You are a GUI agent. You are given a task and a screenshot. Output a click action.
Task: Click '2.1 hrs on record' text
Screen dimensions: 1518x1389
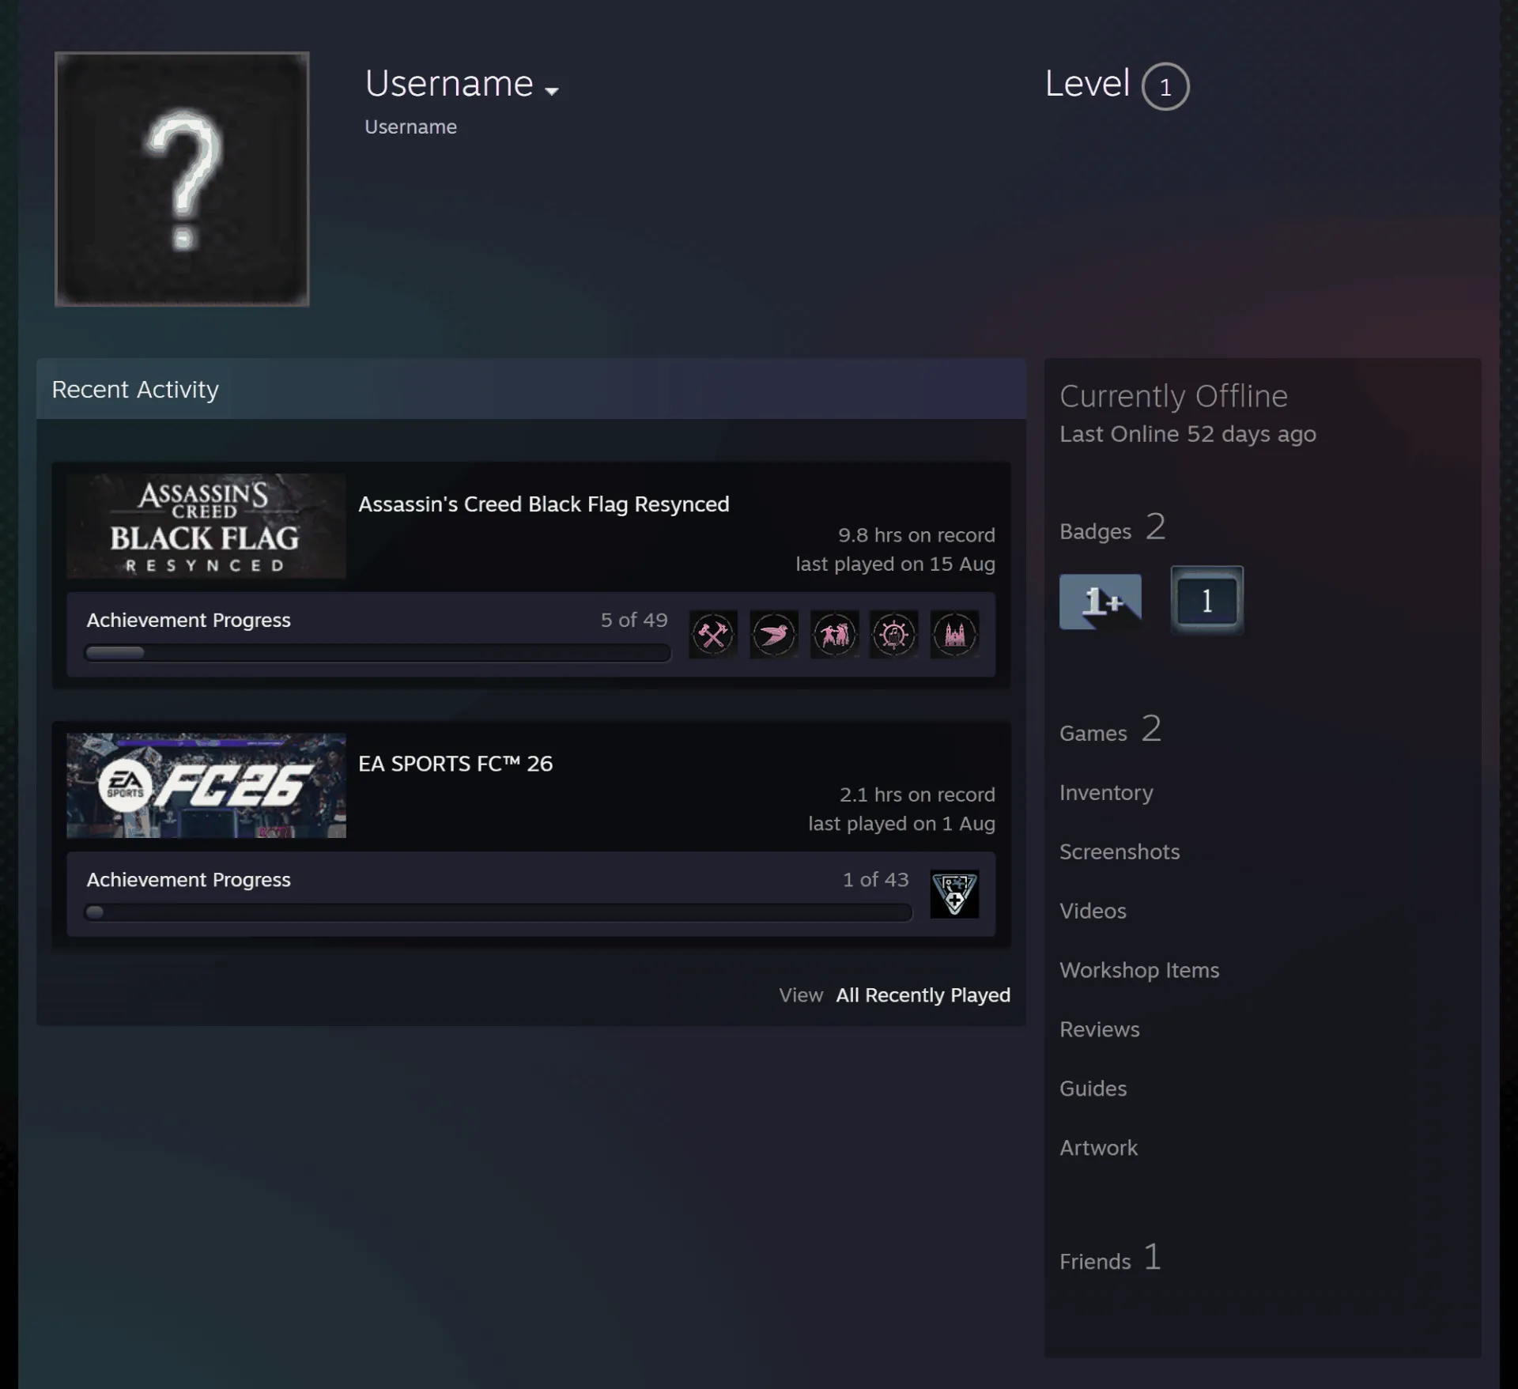(x=917, y=795)
